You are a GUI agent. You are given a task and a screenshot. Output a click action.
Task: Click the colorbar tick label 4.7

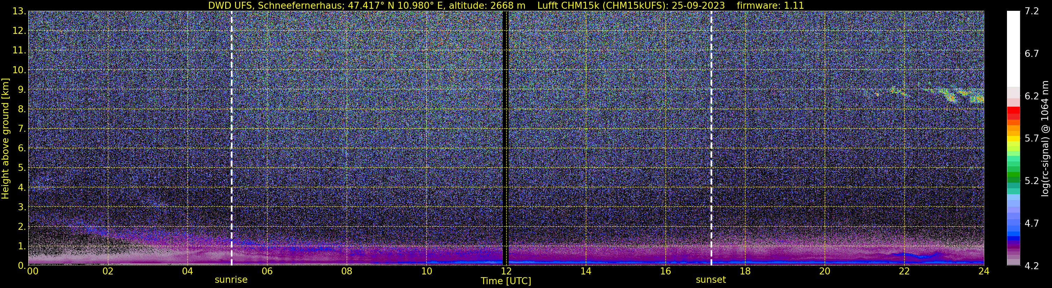tap(1032, 223)
